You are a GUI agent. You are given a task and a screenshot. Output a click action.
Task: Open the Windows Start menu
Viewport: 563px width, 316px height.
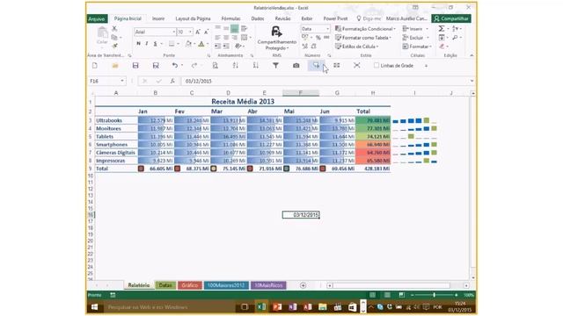(95, 307)
